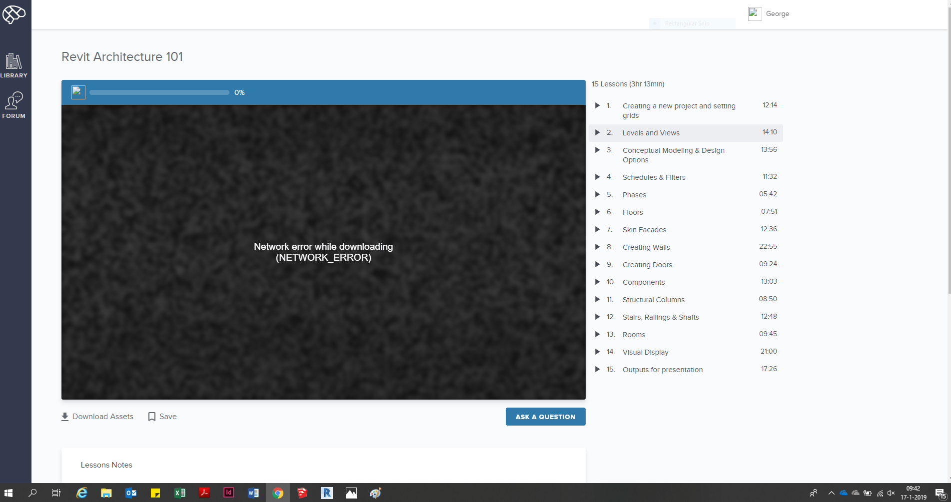This screenshot has height=502, width=951.
Task: Play lesson 9 Creating Doors
Action: click(597, 264)
